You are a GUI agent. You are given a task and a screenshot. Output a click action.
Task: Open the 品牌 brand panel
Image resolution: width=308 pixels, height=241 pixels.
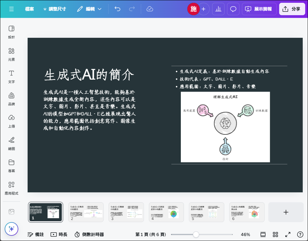(x=11, y=99)
